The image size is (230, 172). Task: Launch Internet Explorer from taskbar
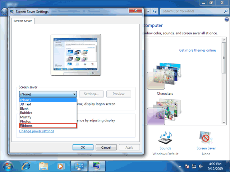coord(26,166)
